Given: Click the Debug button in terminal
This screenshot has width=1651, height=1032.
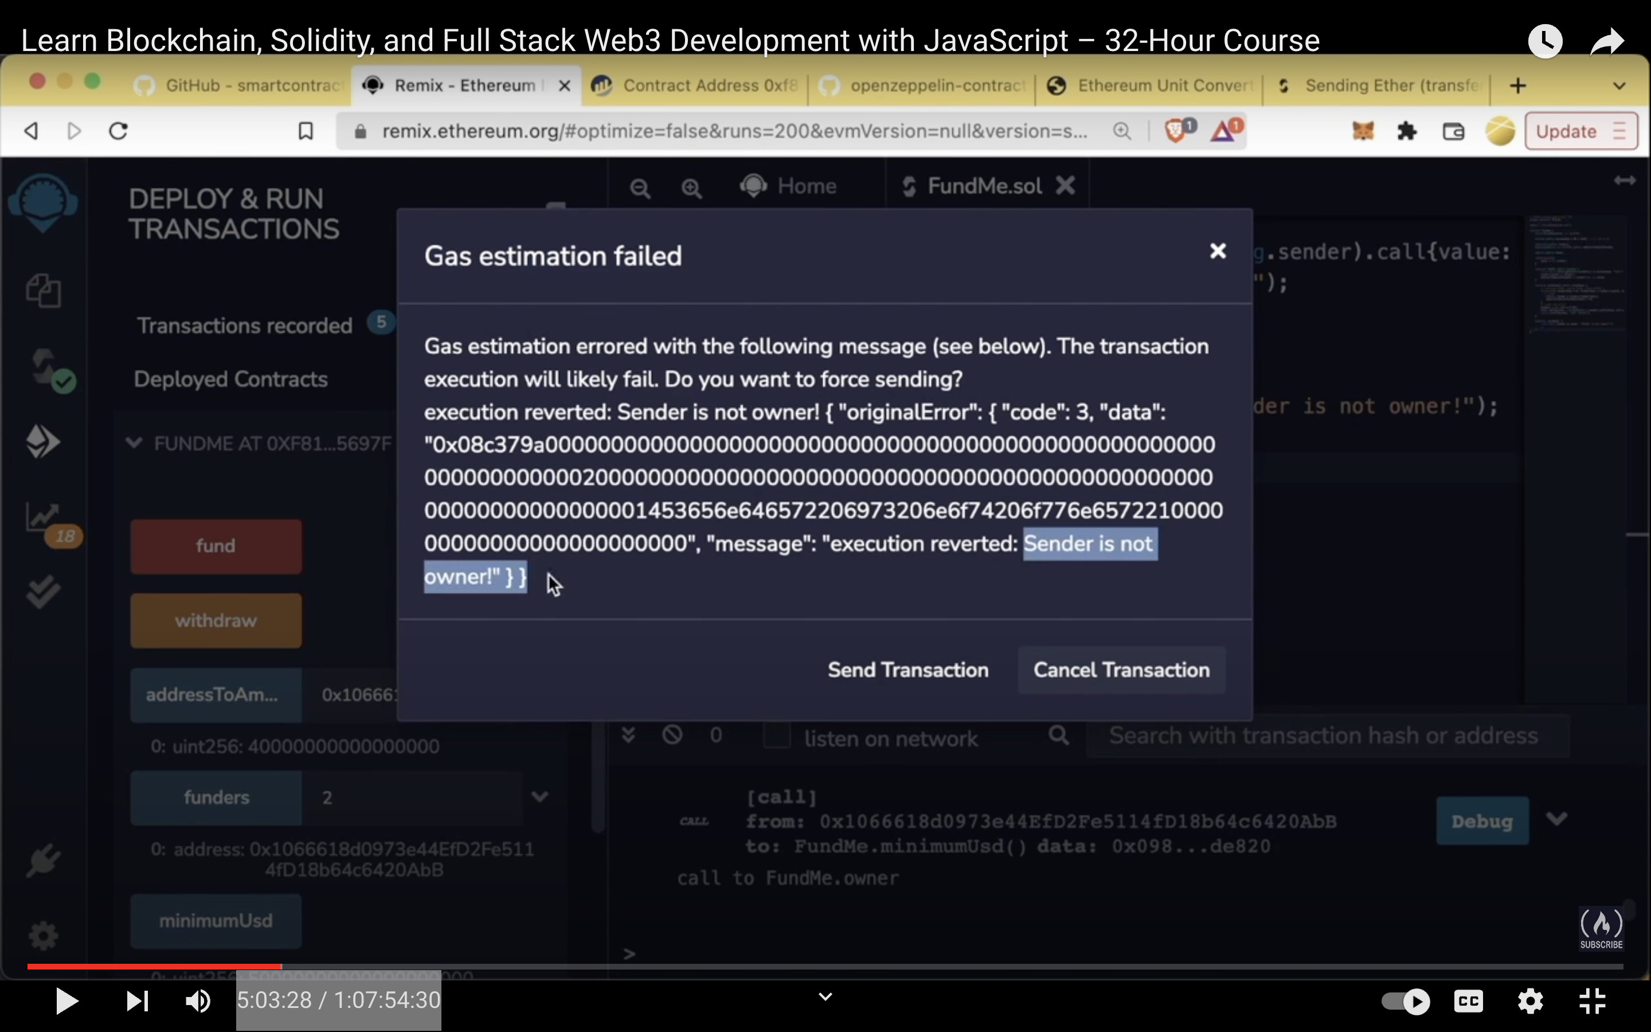Looking at the screenshot, I should click(1482, 821).
